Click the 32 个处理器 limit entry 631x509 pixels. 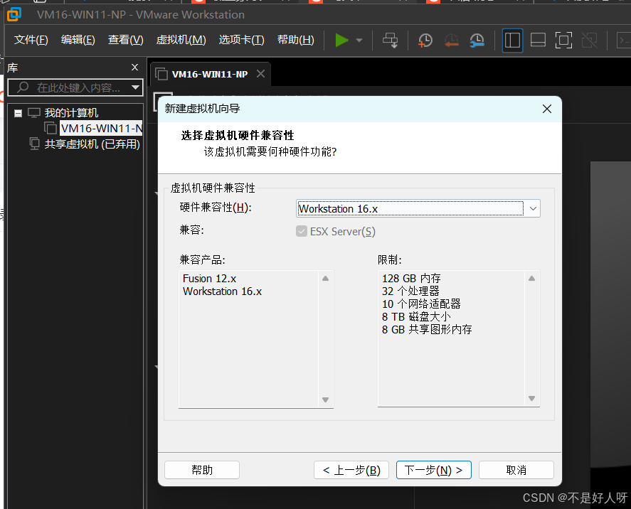(410, 291)
